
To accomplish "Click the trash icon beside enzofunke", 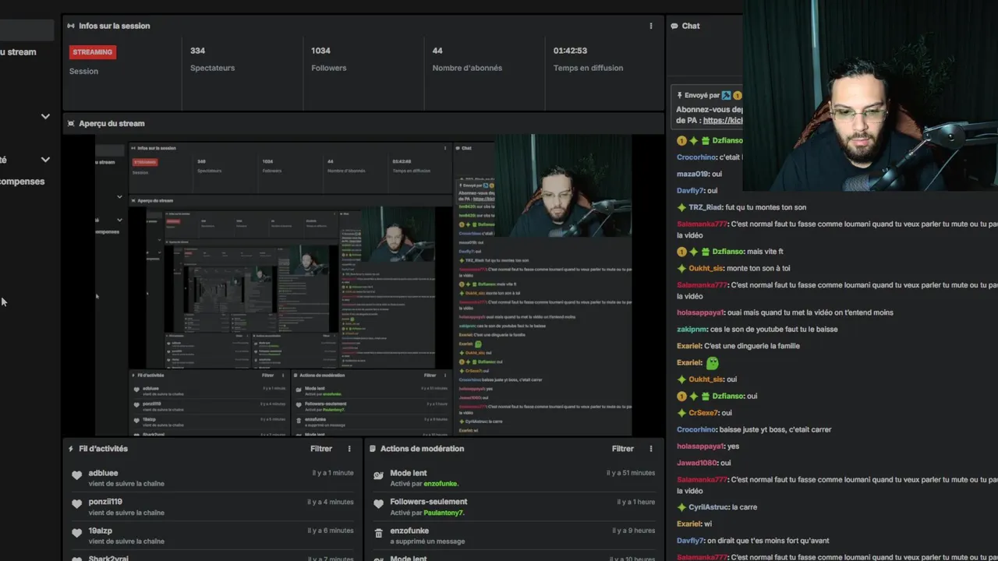I will pos(378,533).
